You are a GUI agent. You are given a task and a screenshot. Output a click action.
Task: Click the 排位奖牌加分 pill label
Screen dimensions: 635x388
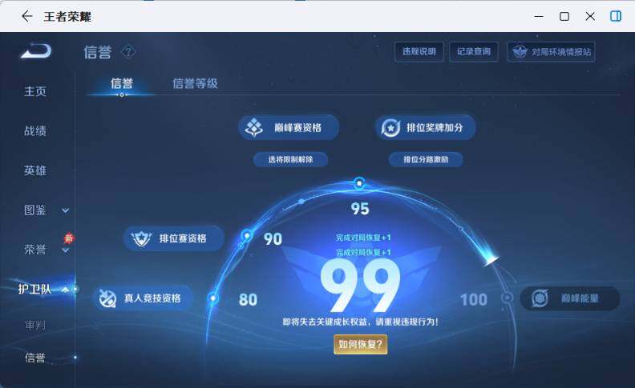[435, 128]
